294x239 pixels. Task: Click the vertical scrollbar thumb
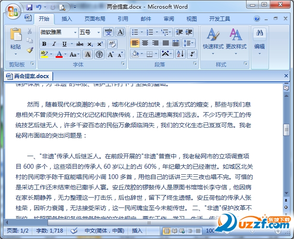tap(286, 130)
